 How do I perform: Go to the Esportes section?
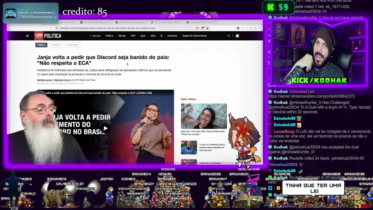[172, 36]
